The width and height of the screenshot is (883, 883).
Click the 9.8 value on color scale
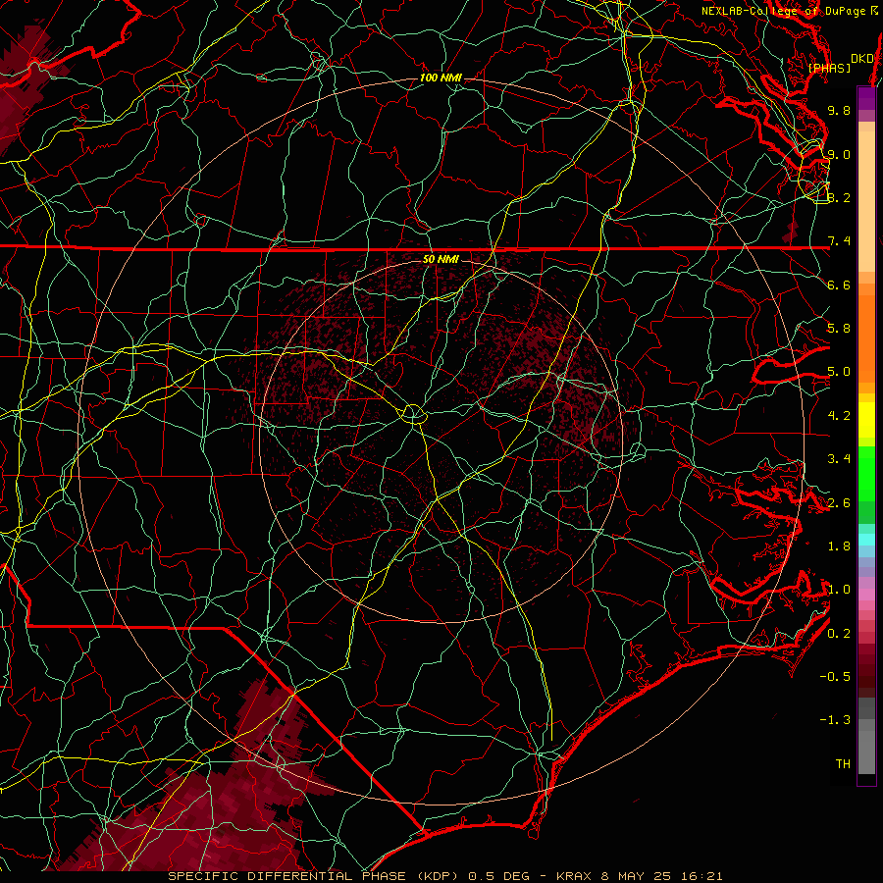click(839, 110)
